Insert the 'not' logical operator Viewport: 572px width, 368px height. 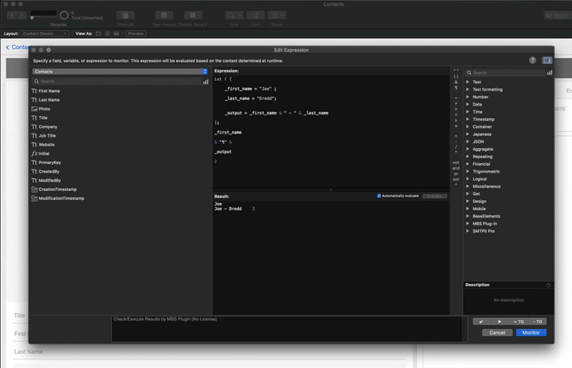coord(456,163)
